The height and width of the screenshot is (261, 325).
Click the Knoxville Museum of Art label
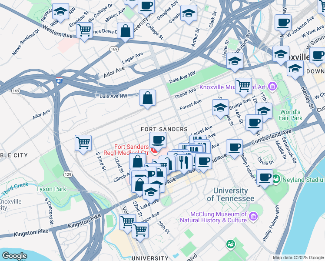click(232, 87)
